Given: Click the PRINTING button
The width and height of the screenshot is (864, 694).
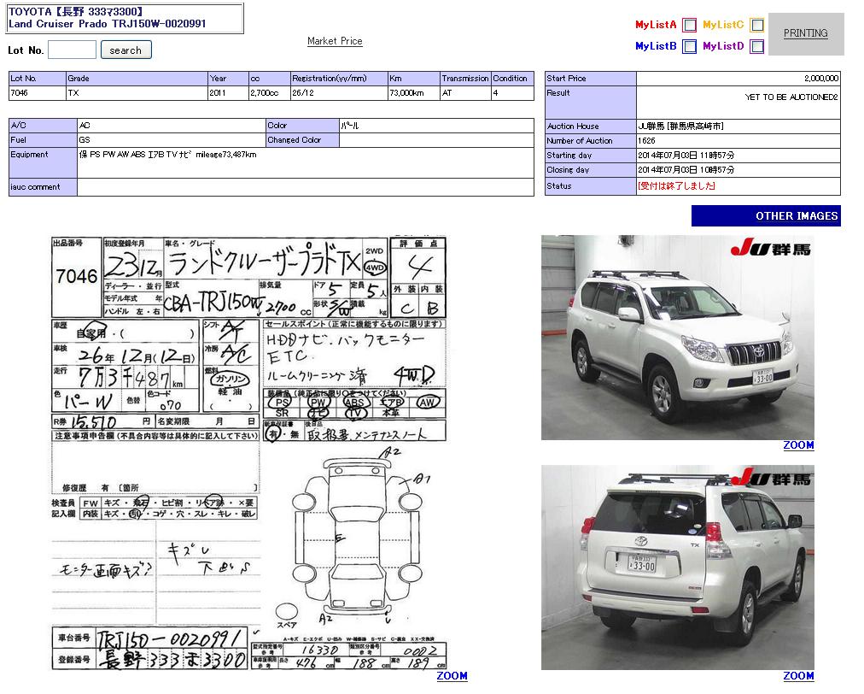Looking at the screenshot, I should pos(805,33).
